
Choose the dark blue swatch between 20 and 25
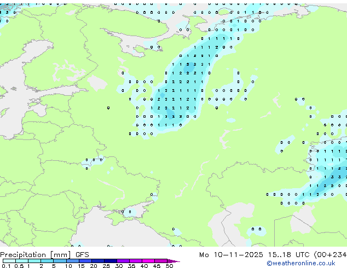pos(97,261)
